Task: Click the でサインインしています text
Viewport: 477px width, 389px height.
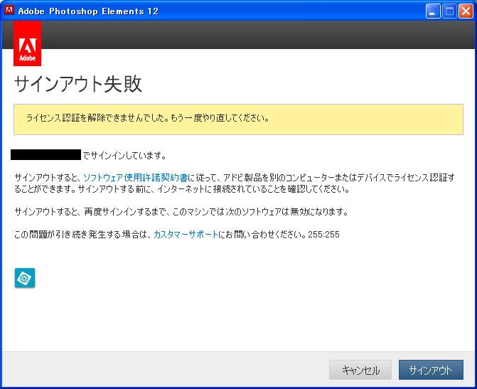Action: coord(124,156)
